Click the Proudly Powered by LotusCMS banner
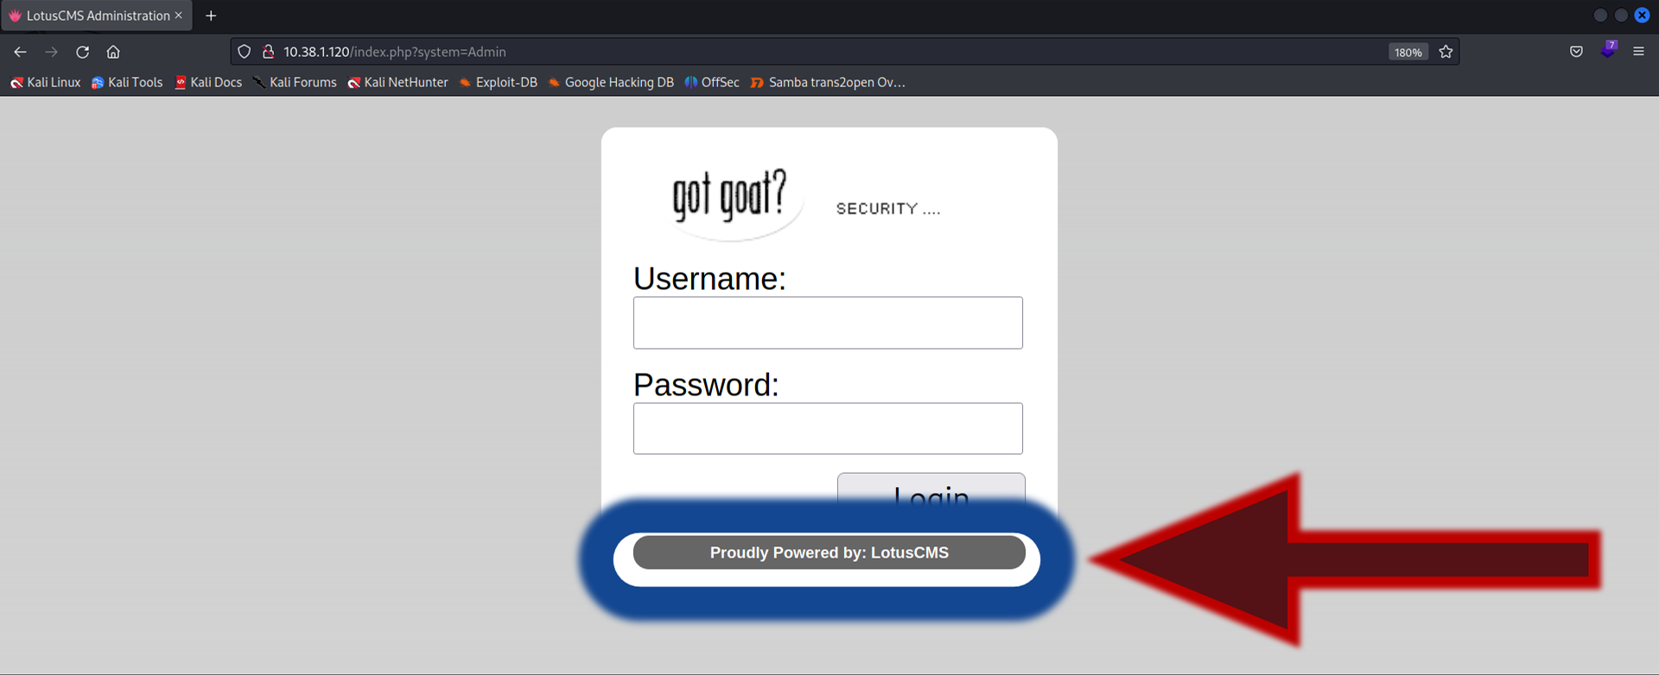 (x=829, y=552)
